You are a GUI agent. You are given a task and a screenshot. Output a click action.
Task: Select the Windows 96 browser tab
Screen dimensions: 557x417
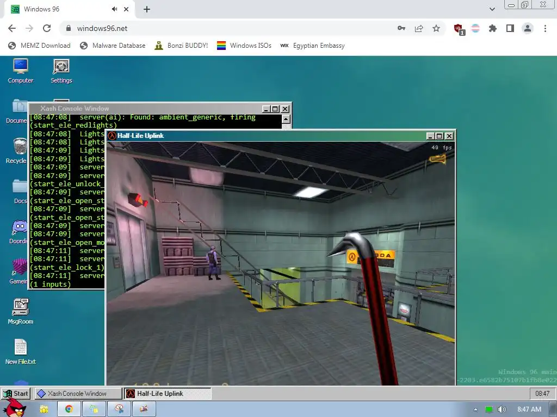[69, 9]
